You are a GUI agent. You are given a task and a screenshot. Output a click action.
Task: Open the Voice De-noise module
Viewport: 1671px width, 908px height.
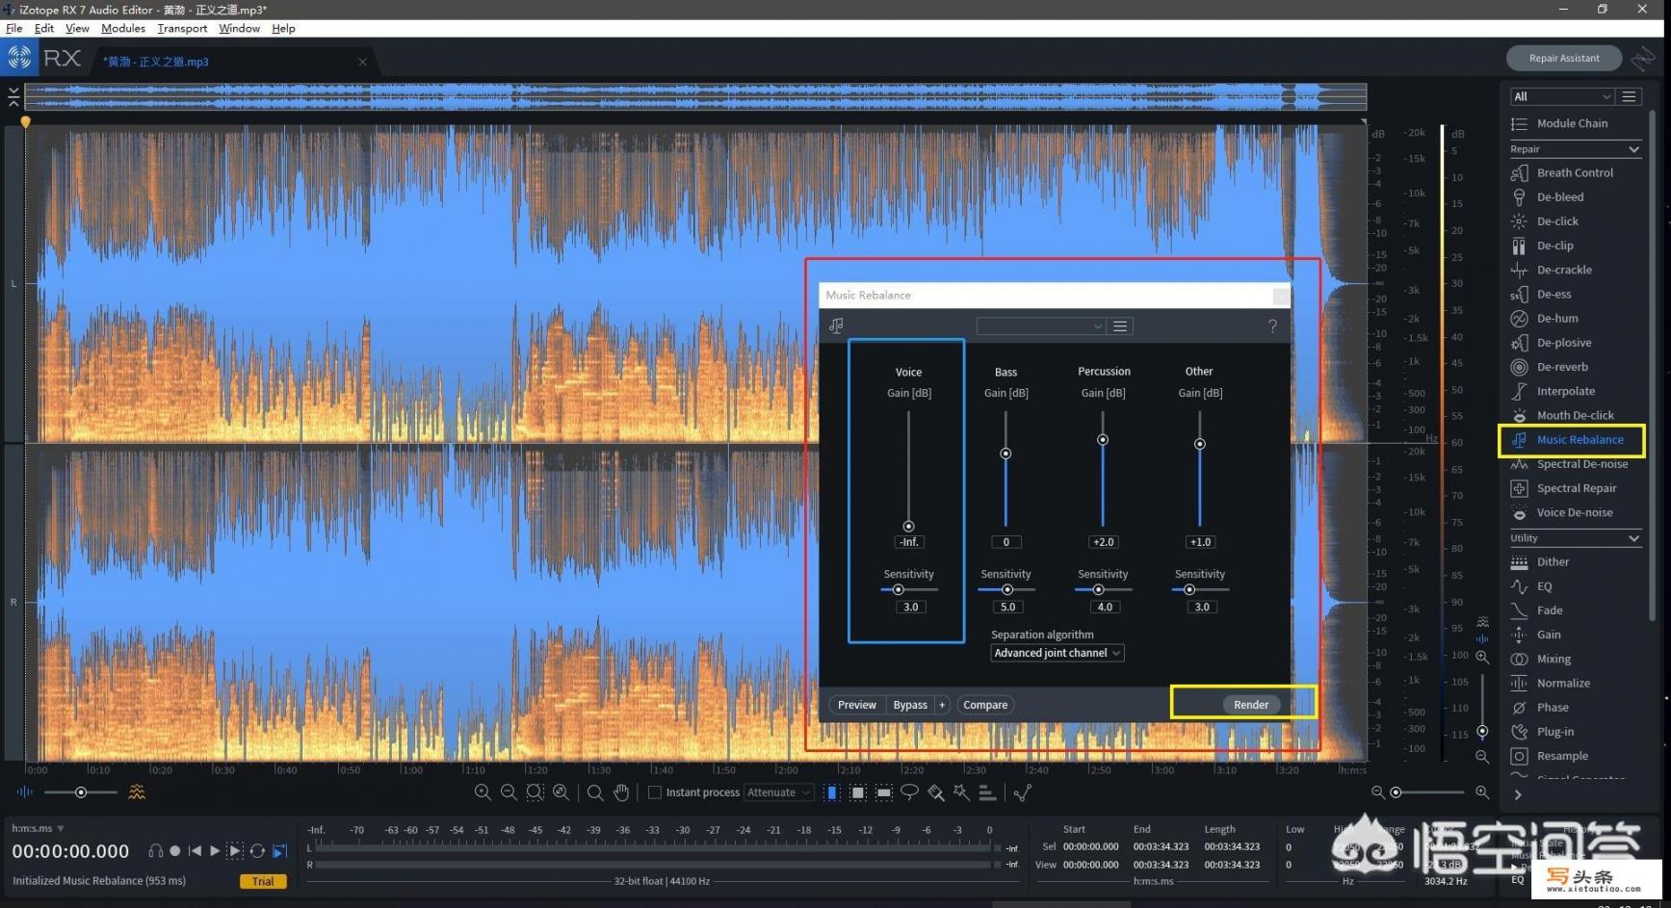click(1575, 512)
